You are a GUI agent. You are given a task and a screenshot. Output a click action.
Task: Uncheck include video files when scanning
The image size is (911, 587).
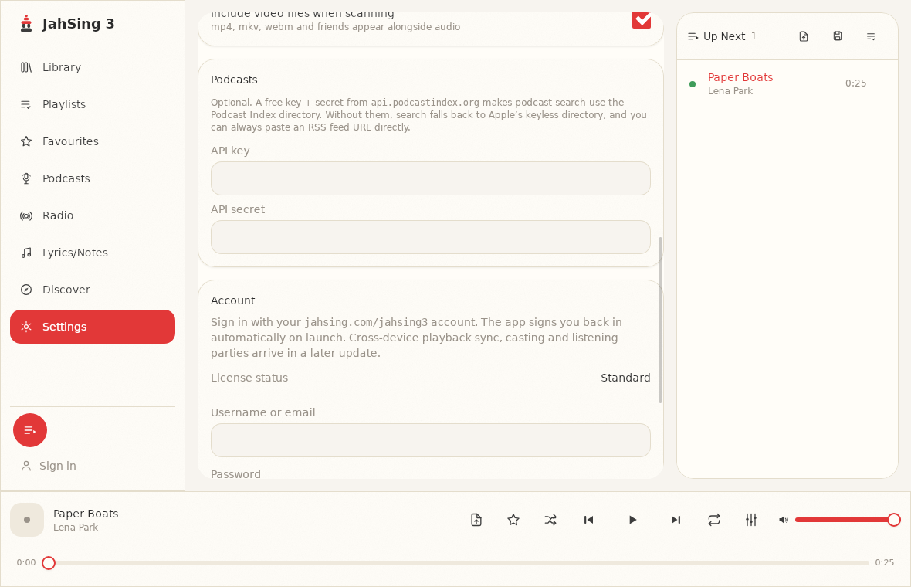(642, 20)
